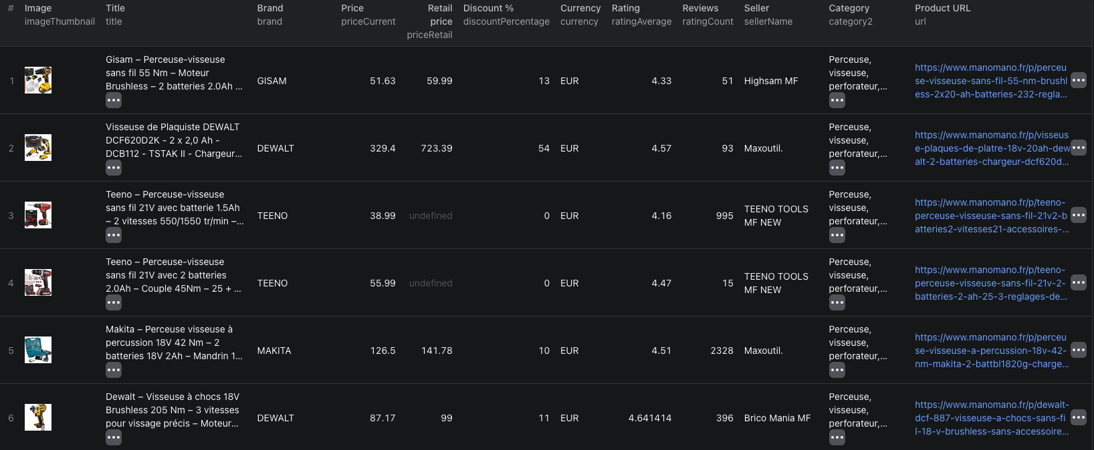
Task: Expand URL ellipsis in row 4 (15 reviews)
Action: point(1079,283)
